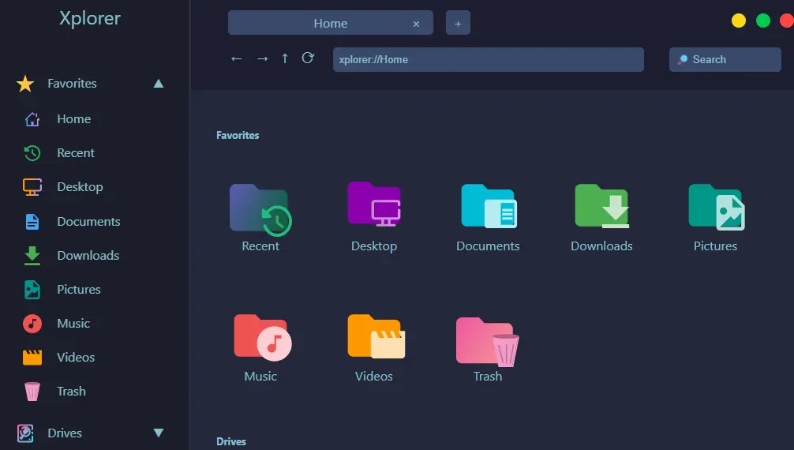
Task: Click the yellow minimize window button
Action: [738, 21]
